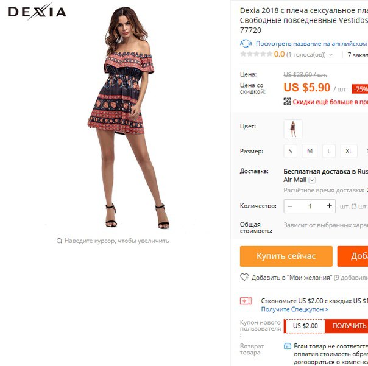Choose size XL option
The image size is (368, 366).
tap(349, 151)
